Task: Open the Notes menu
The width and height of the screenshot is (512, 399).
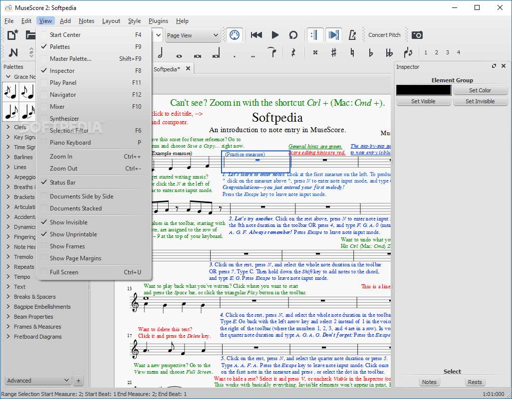Action: pyautogui.click(x=86, y=21)
